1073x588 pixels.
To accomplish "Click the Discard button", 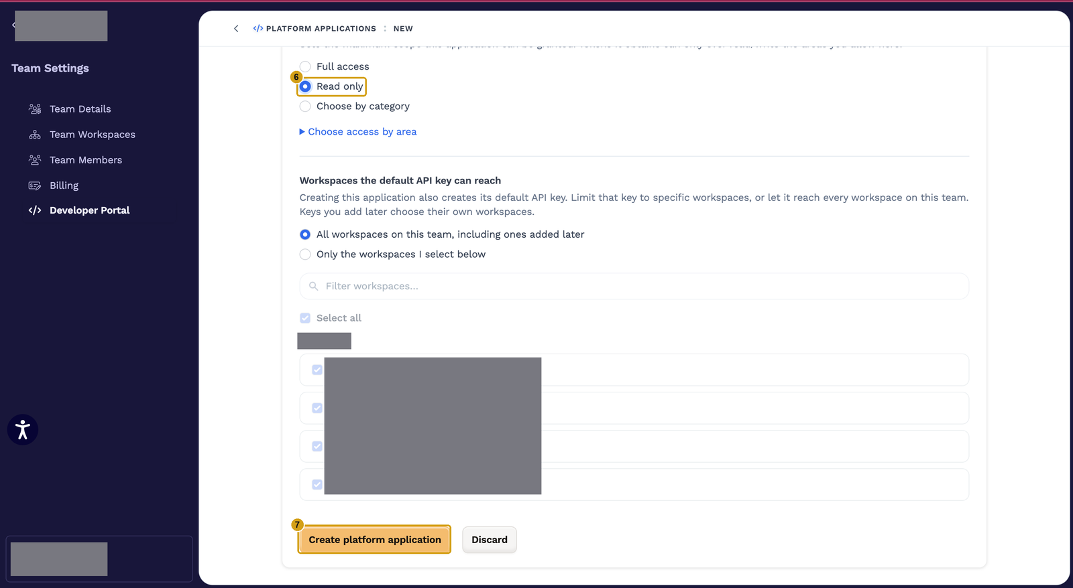I will 490,540.
